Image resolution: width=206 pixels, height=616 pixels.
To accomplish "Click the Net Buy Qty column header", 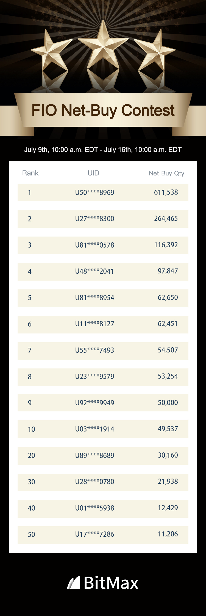I will (166, 173).
